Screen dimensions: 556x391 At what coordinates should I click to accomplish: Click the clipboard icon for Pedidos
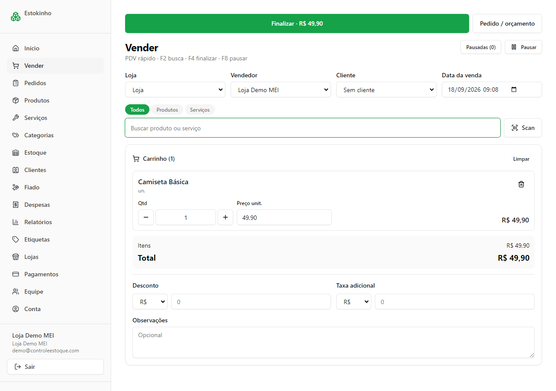click(16, 83)
